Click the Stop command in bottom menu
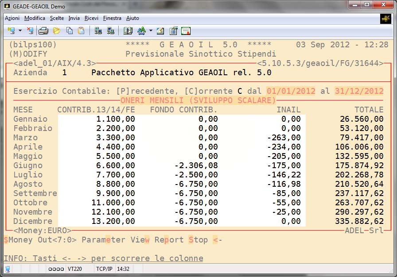Screen dimensions: 397x277 [198, 240]
